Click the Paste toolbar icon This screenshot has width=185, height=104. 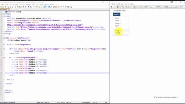coord(20,7)
